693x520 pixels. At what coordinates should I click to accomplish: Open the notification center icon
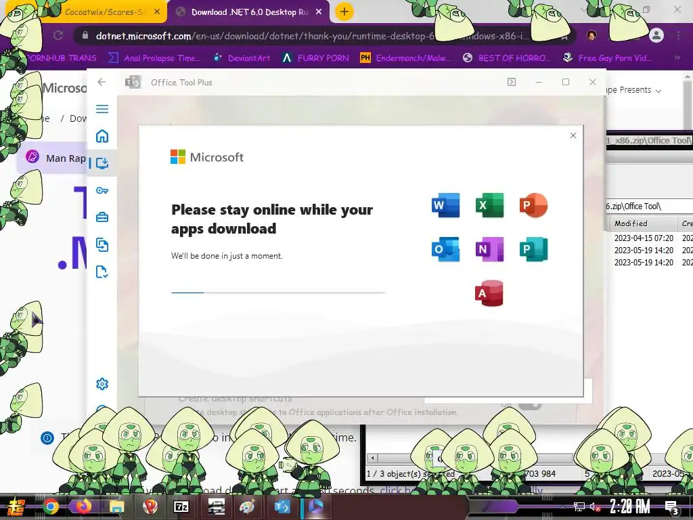pyautogui.click(x=672, y=508)
